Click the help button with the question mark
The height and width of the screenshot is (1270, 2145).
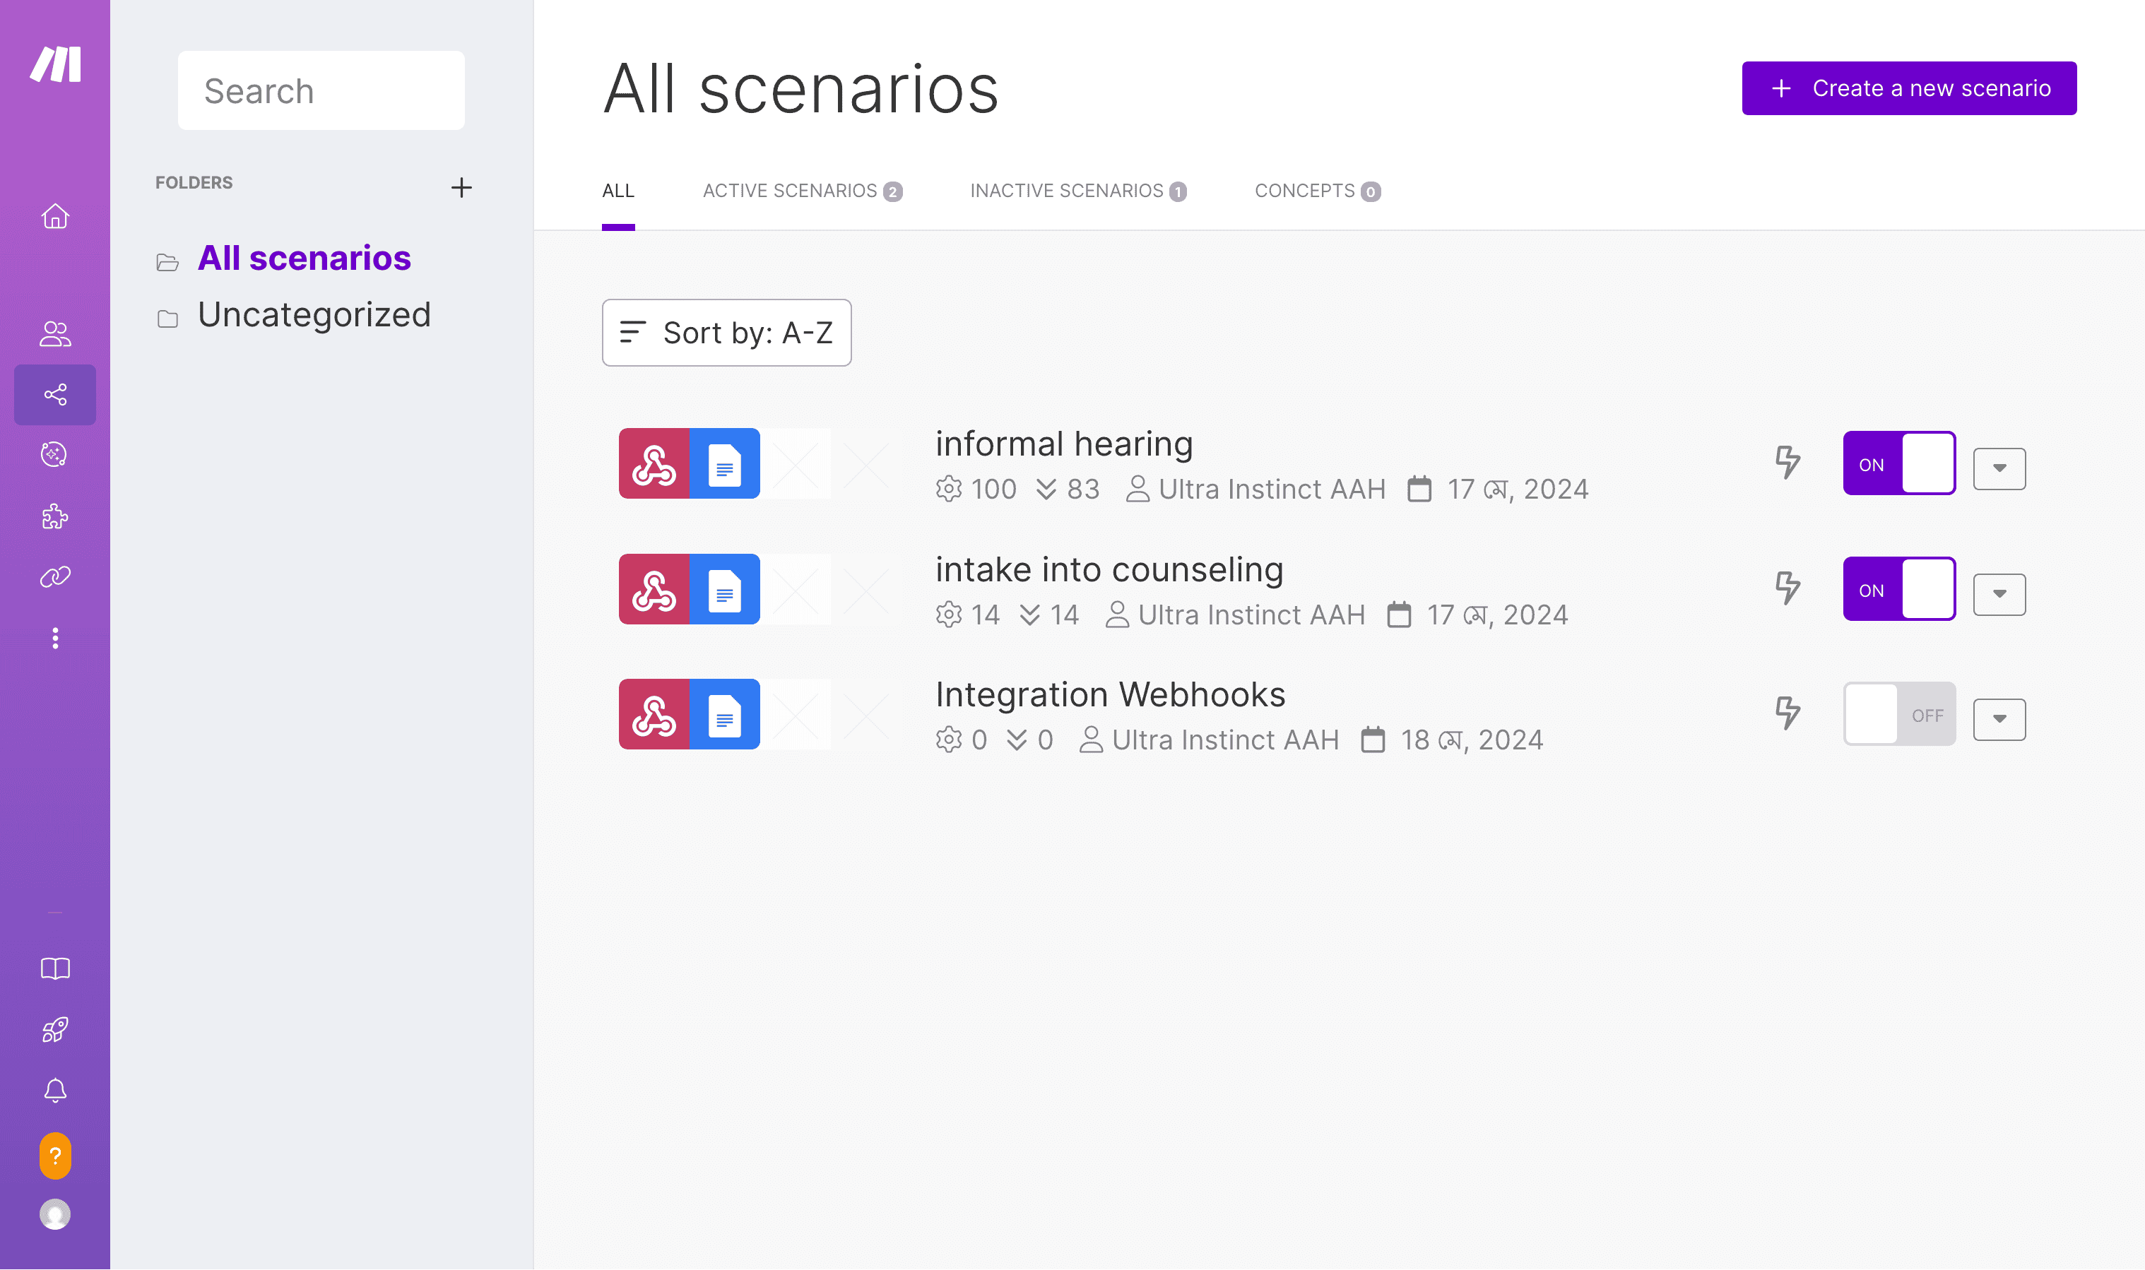click(x=54, y=1156)
